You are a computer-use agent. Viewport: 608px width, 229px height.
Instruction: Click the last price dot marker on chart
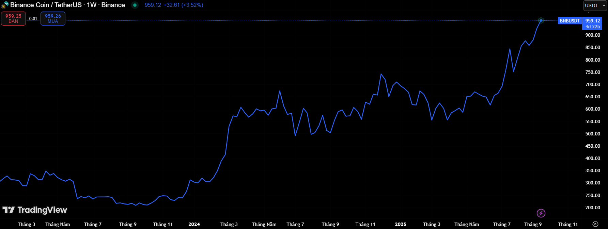tap(541, 21)
